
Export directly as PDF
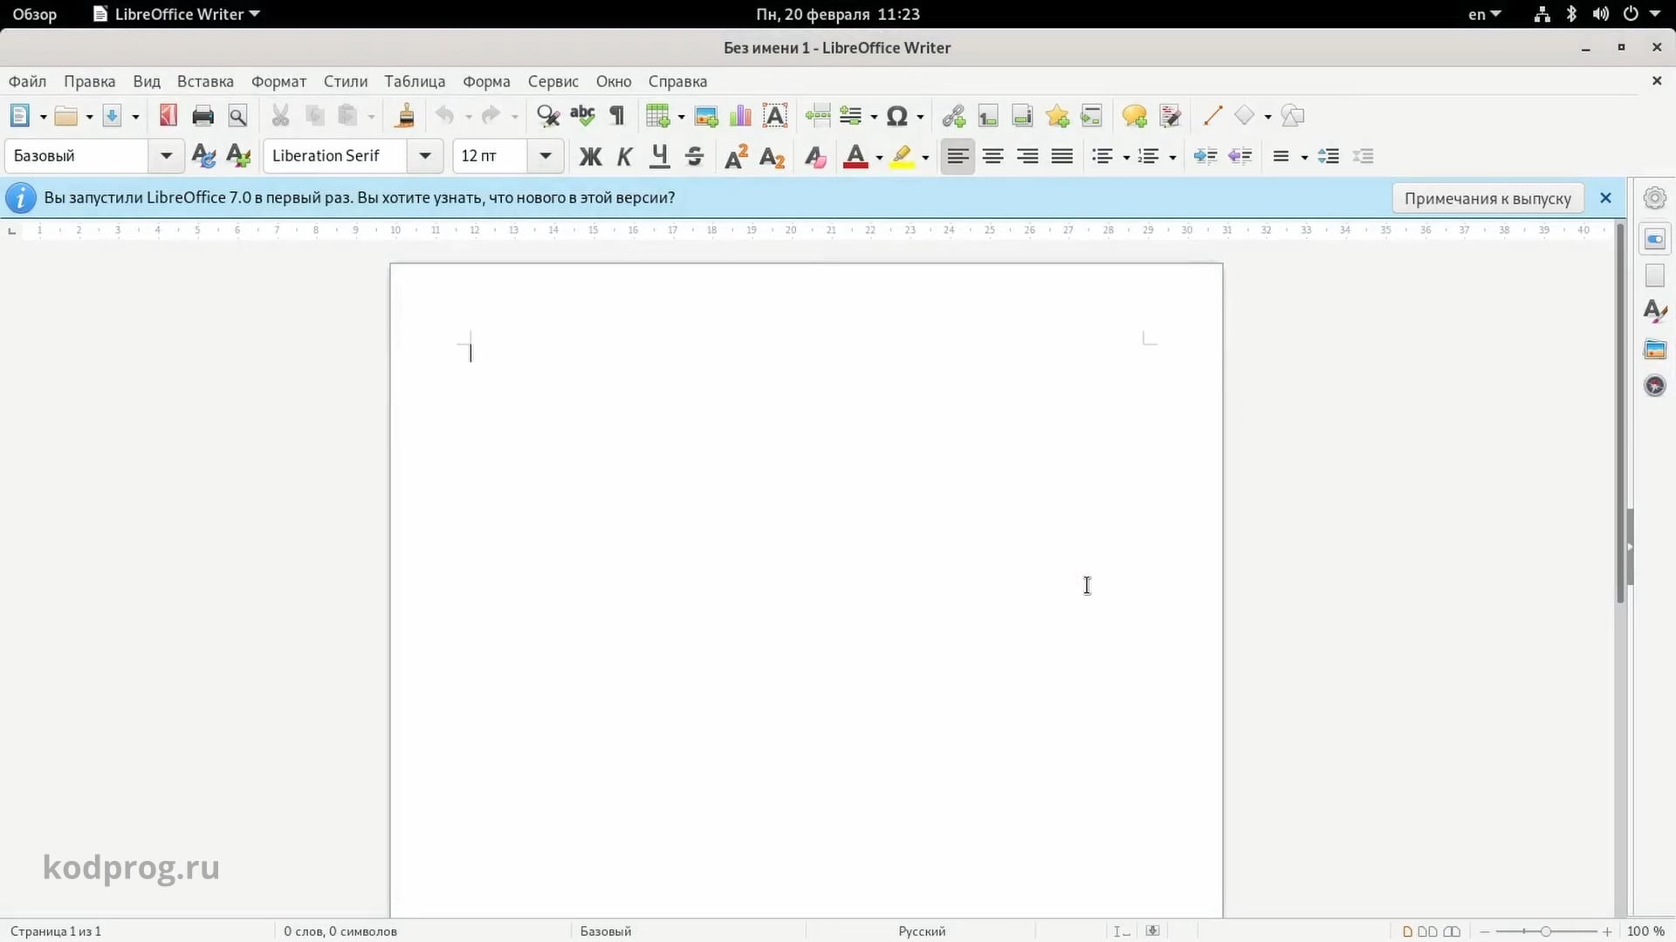click(x=168, y=115)
